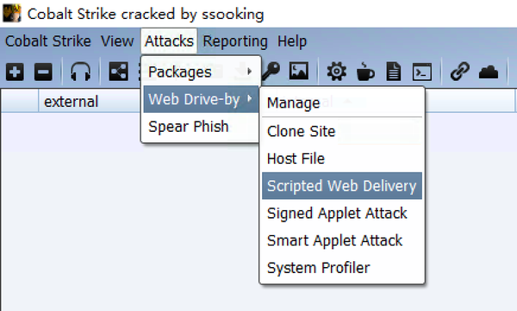Click the terminal prompt icon in toolbar
517x311 pixels.
click(422, 72)
